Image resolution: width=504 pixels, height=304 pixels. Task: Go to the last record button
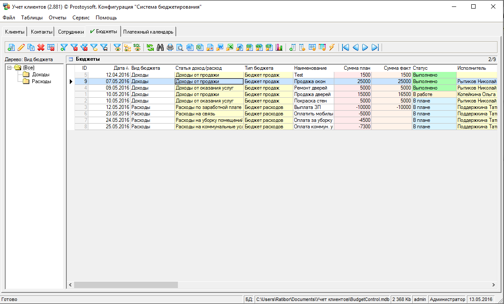[375, 47]
